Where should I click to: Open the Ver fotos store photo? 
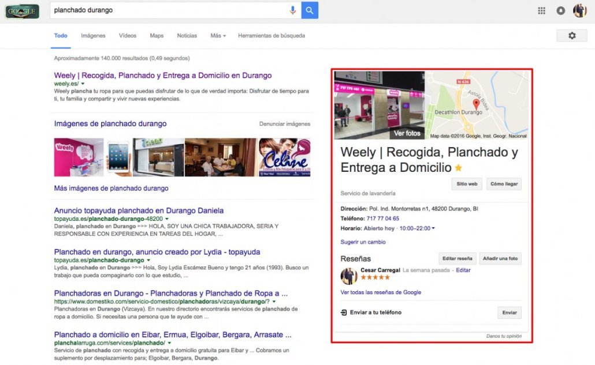[379, 106]
